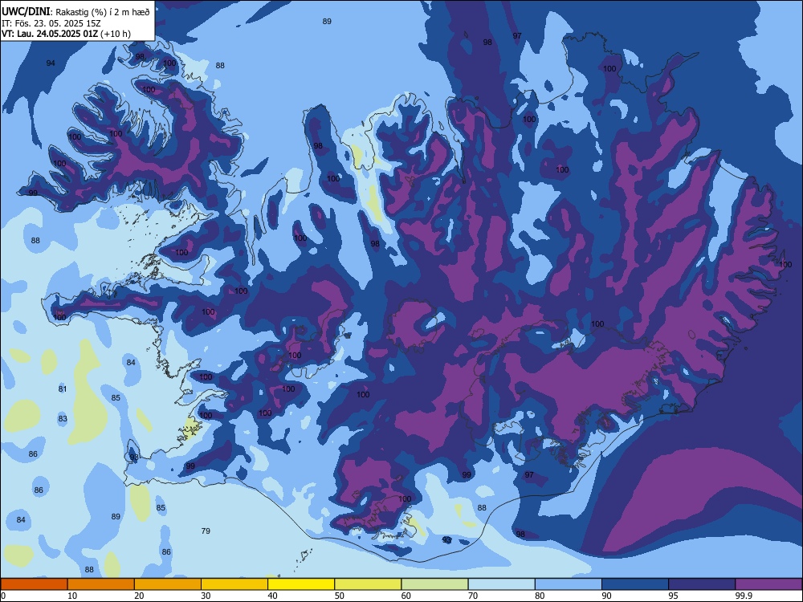
Task: Click the dark orange 0–10 legend swatch
Action: point(34,584)
